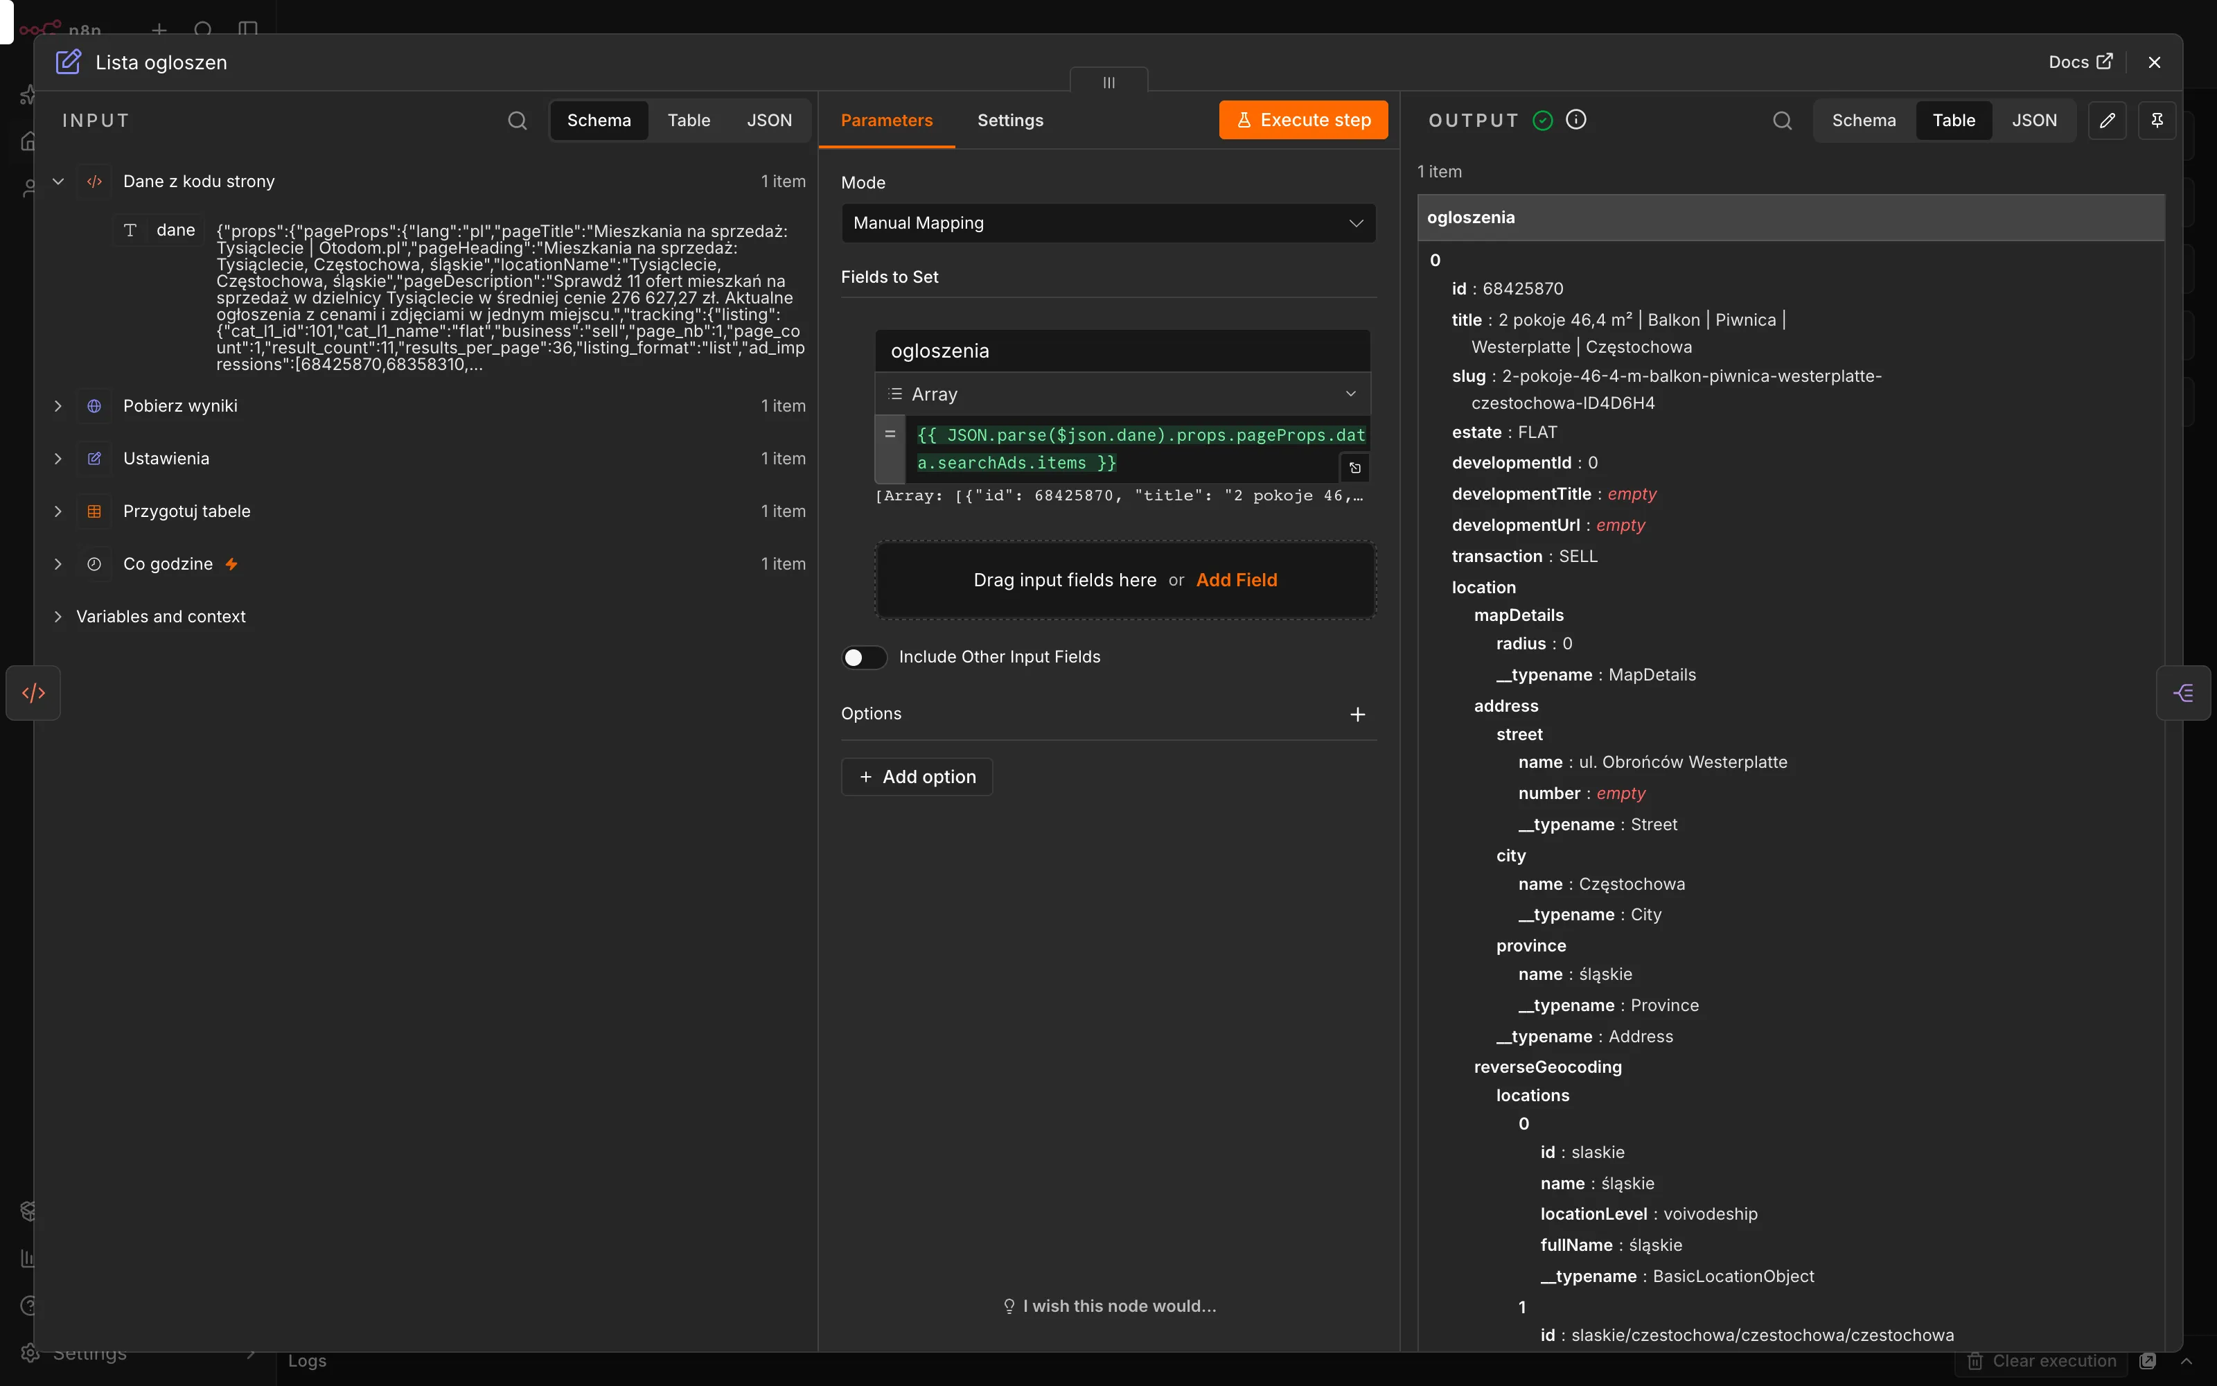2217x1386 pixels.
Task: Switch input view to JSON
Action: (768, 120)
